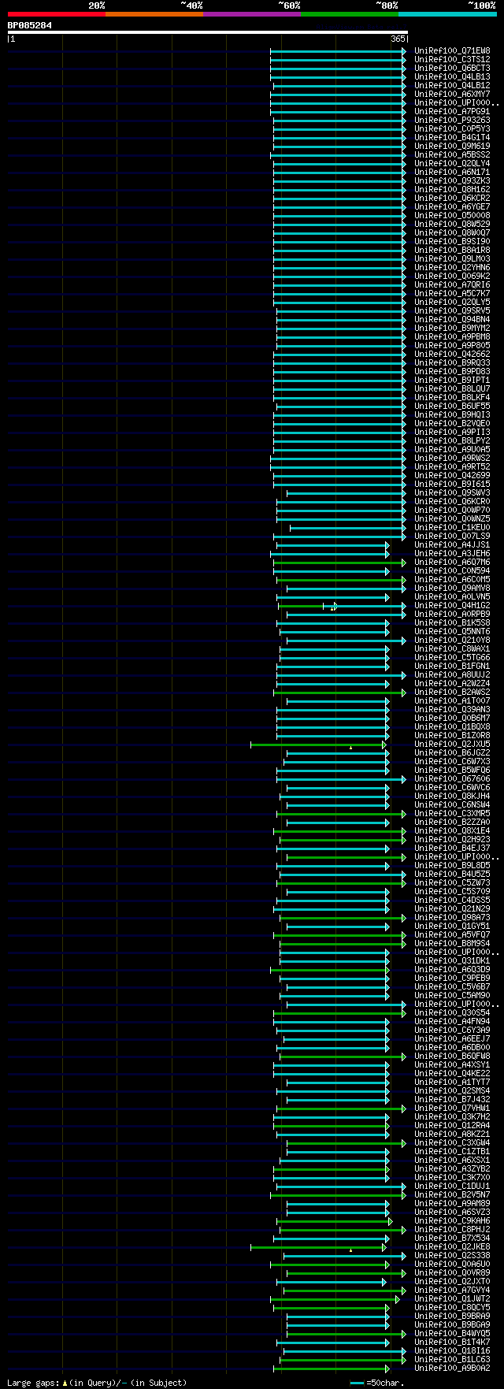Open hit UniRef100_A6XMY7
This screenshot has height=1389, width=504.
(452, 94)
